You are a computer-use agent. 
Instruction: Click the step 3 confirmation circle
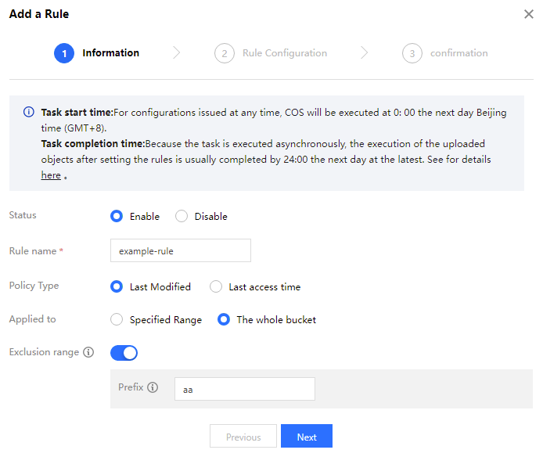[x=412, y=53]
